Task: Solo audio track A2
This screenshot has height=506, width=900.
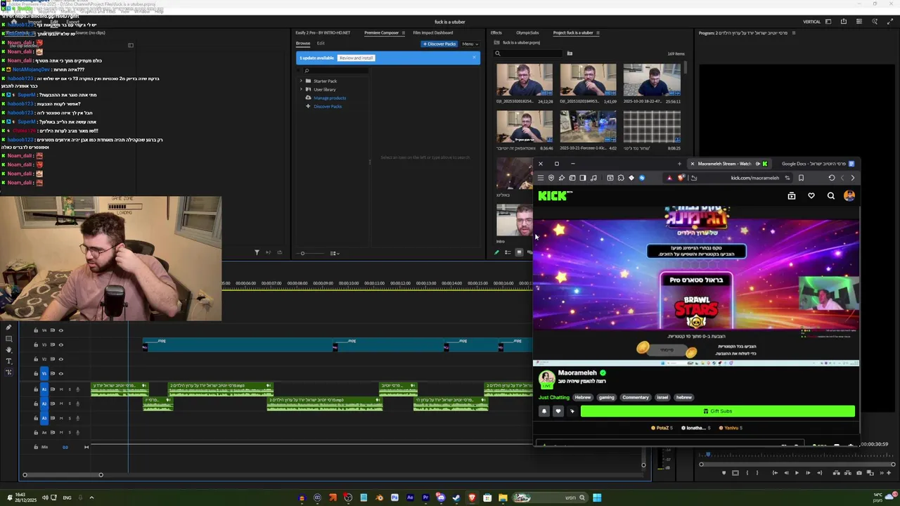Action: tap(70, 403)
